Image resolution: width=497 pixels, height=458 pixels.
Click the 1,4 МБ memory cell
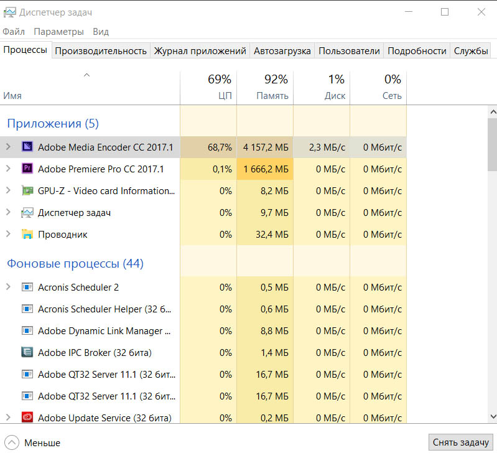pos(265,353)
